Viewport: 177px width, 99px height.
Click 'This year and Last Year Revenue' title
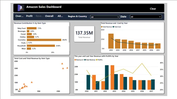[96, 56]
